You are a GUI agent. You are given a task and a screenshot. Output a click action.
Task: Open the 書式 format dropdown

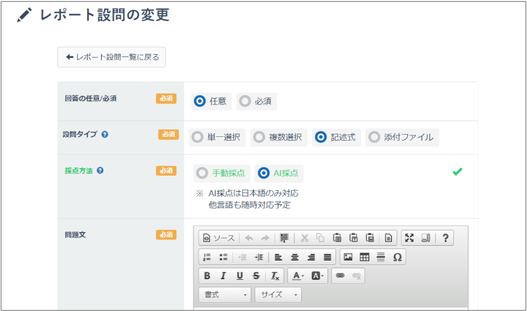[225, 295]
